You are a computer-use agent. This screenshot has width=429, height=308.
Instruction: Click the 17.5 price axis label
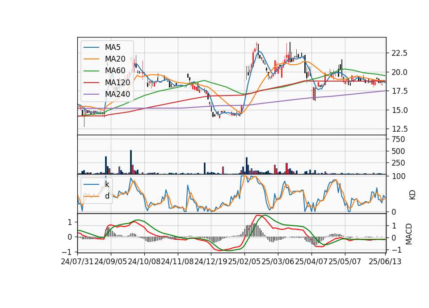[400, 91]
